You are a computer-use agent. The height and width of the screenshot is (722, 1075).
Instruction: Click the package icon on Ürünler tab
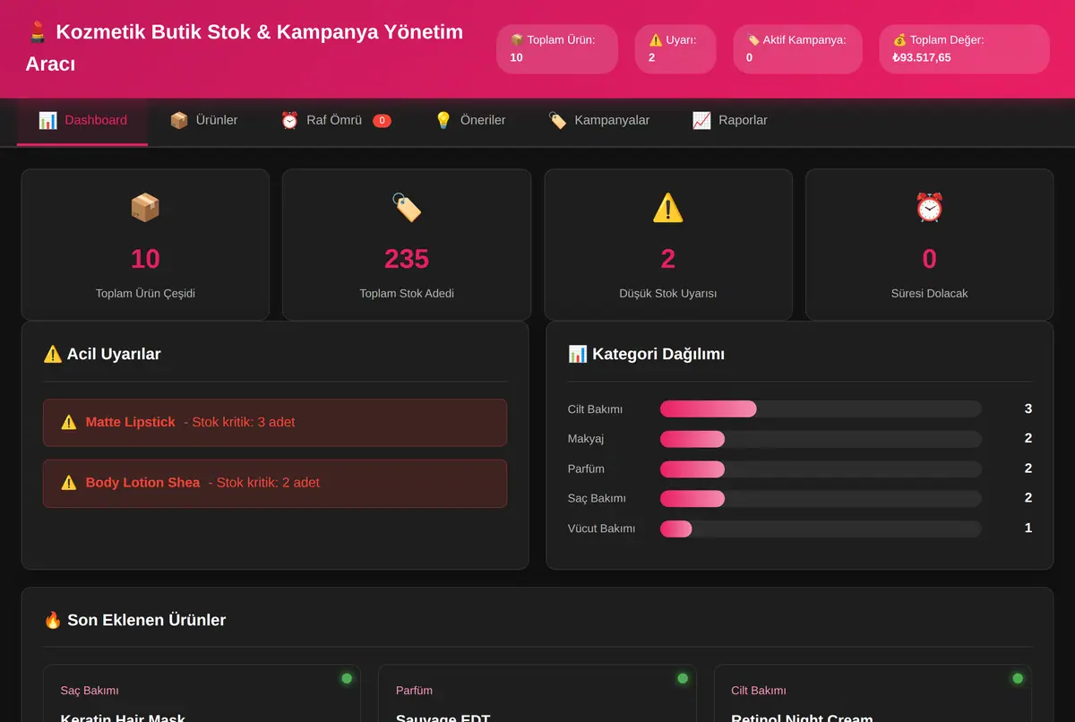[179, 120]
